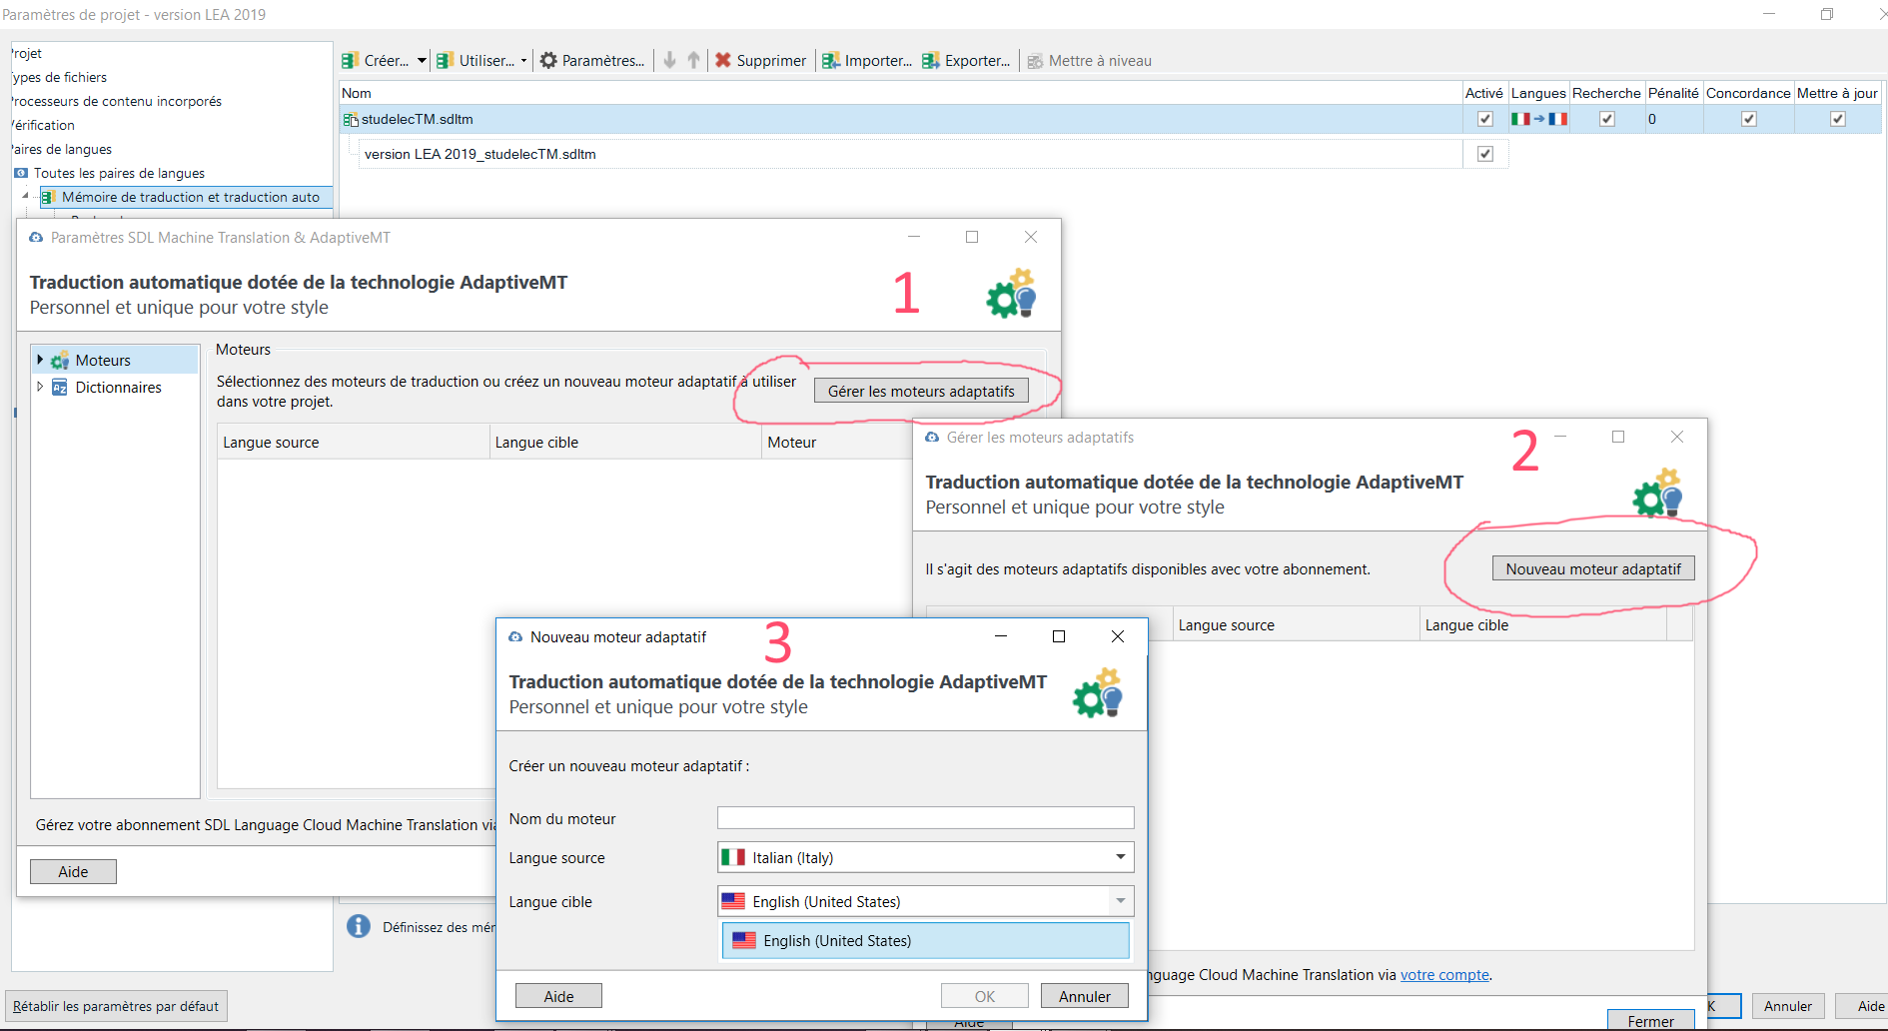Open the Langue source Italian dropdown

click(x=925, y=857)
